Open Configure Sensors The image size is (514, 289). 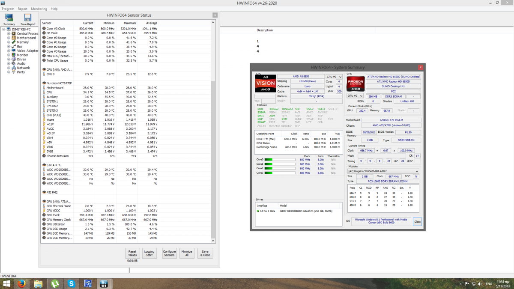(170, 253)
